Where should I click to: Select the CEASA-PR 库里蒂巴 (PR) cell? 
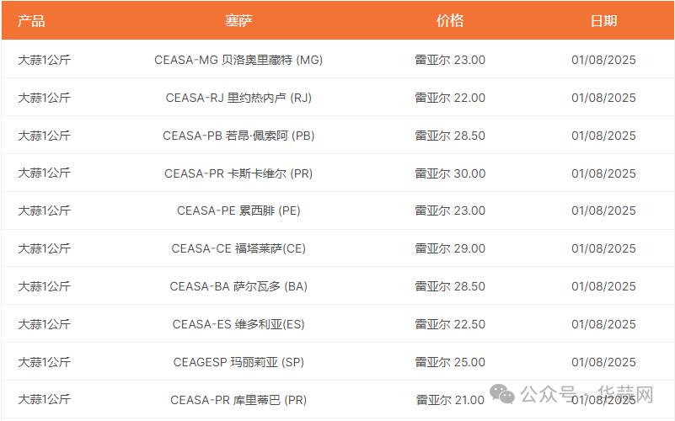click(x=238, y=400)
